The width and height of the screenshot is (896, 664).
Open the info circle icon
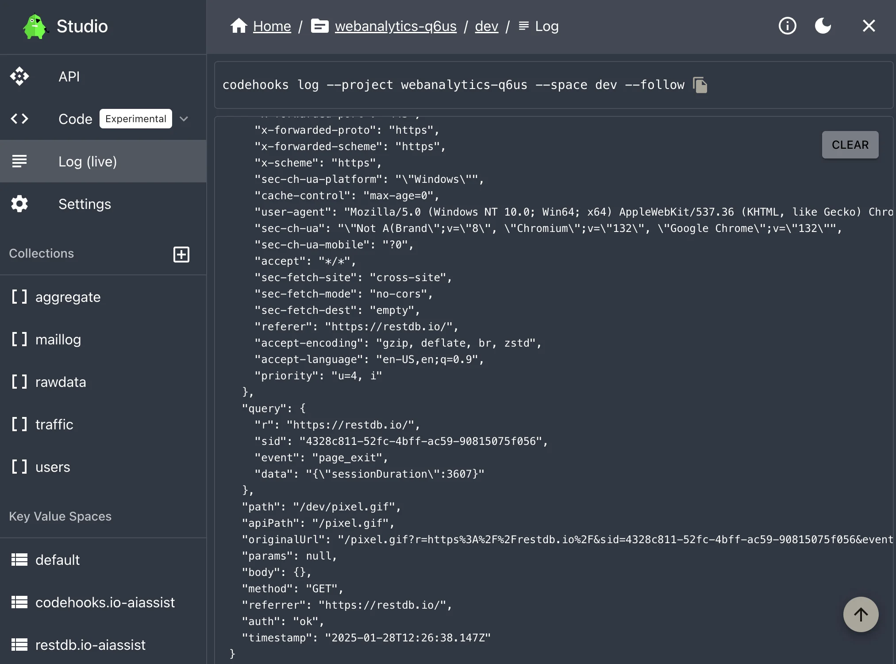pos(788,26)
